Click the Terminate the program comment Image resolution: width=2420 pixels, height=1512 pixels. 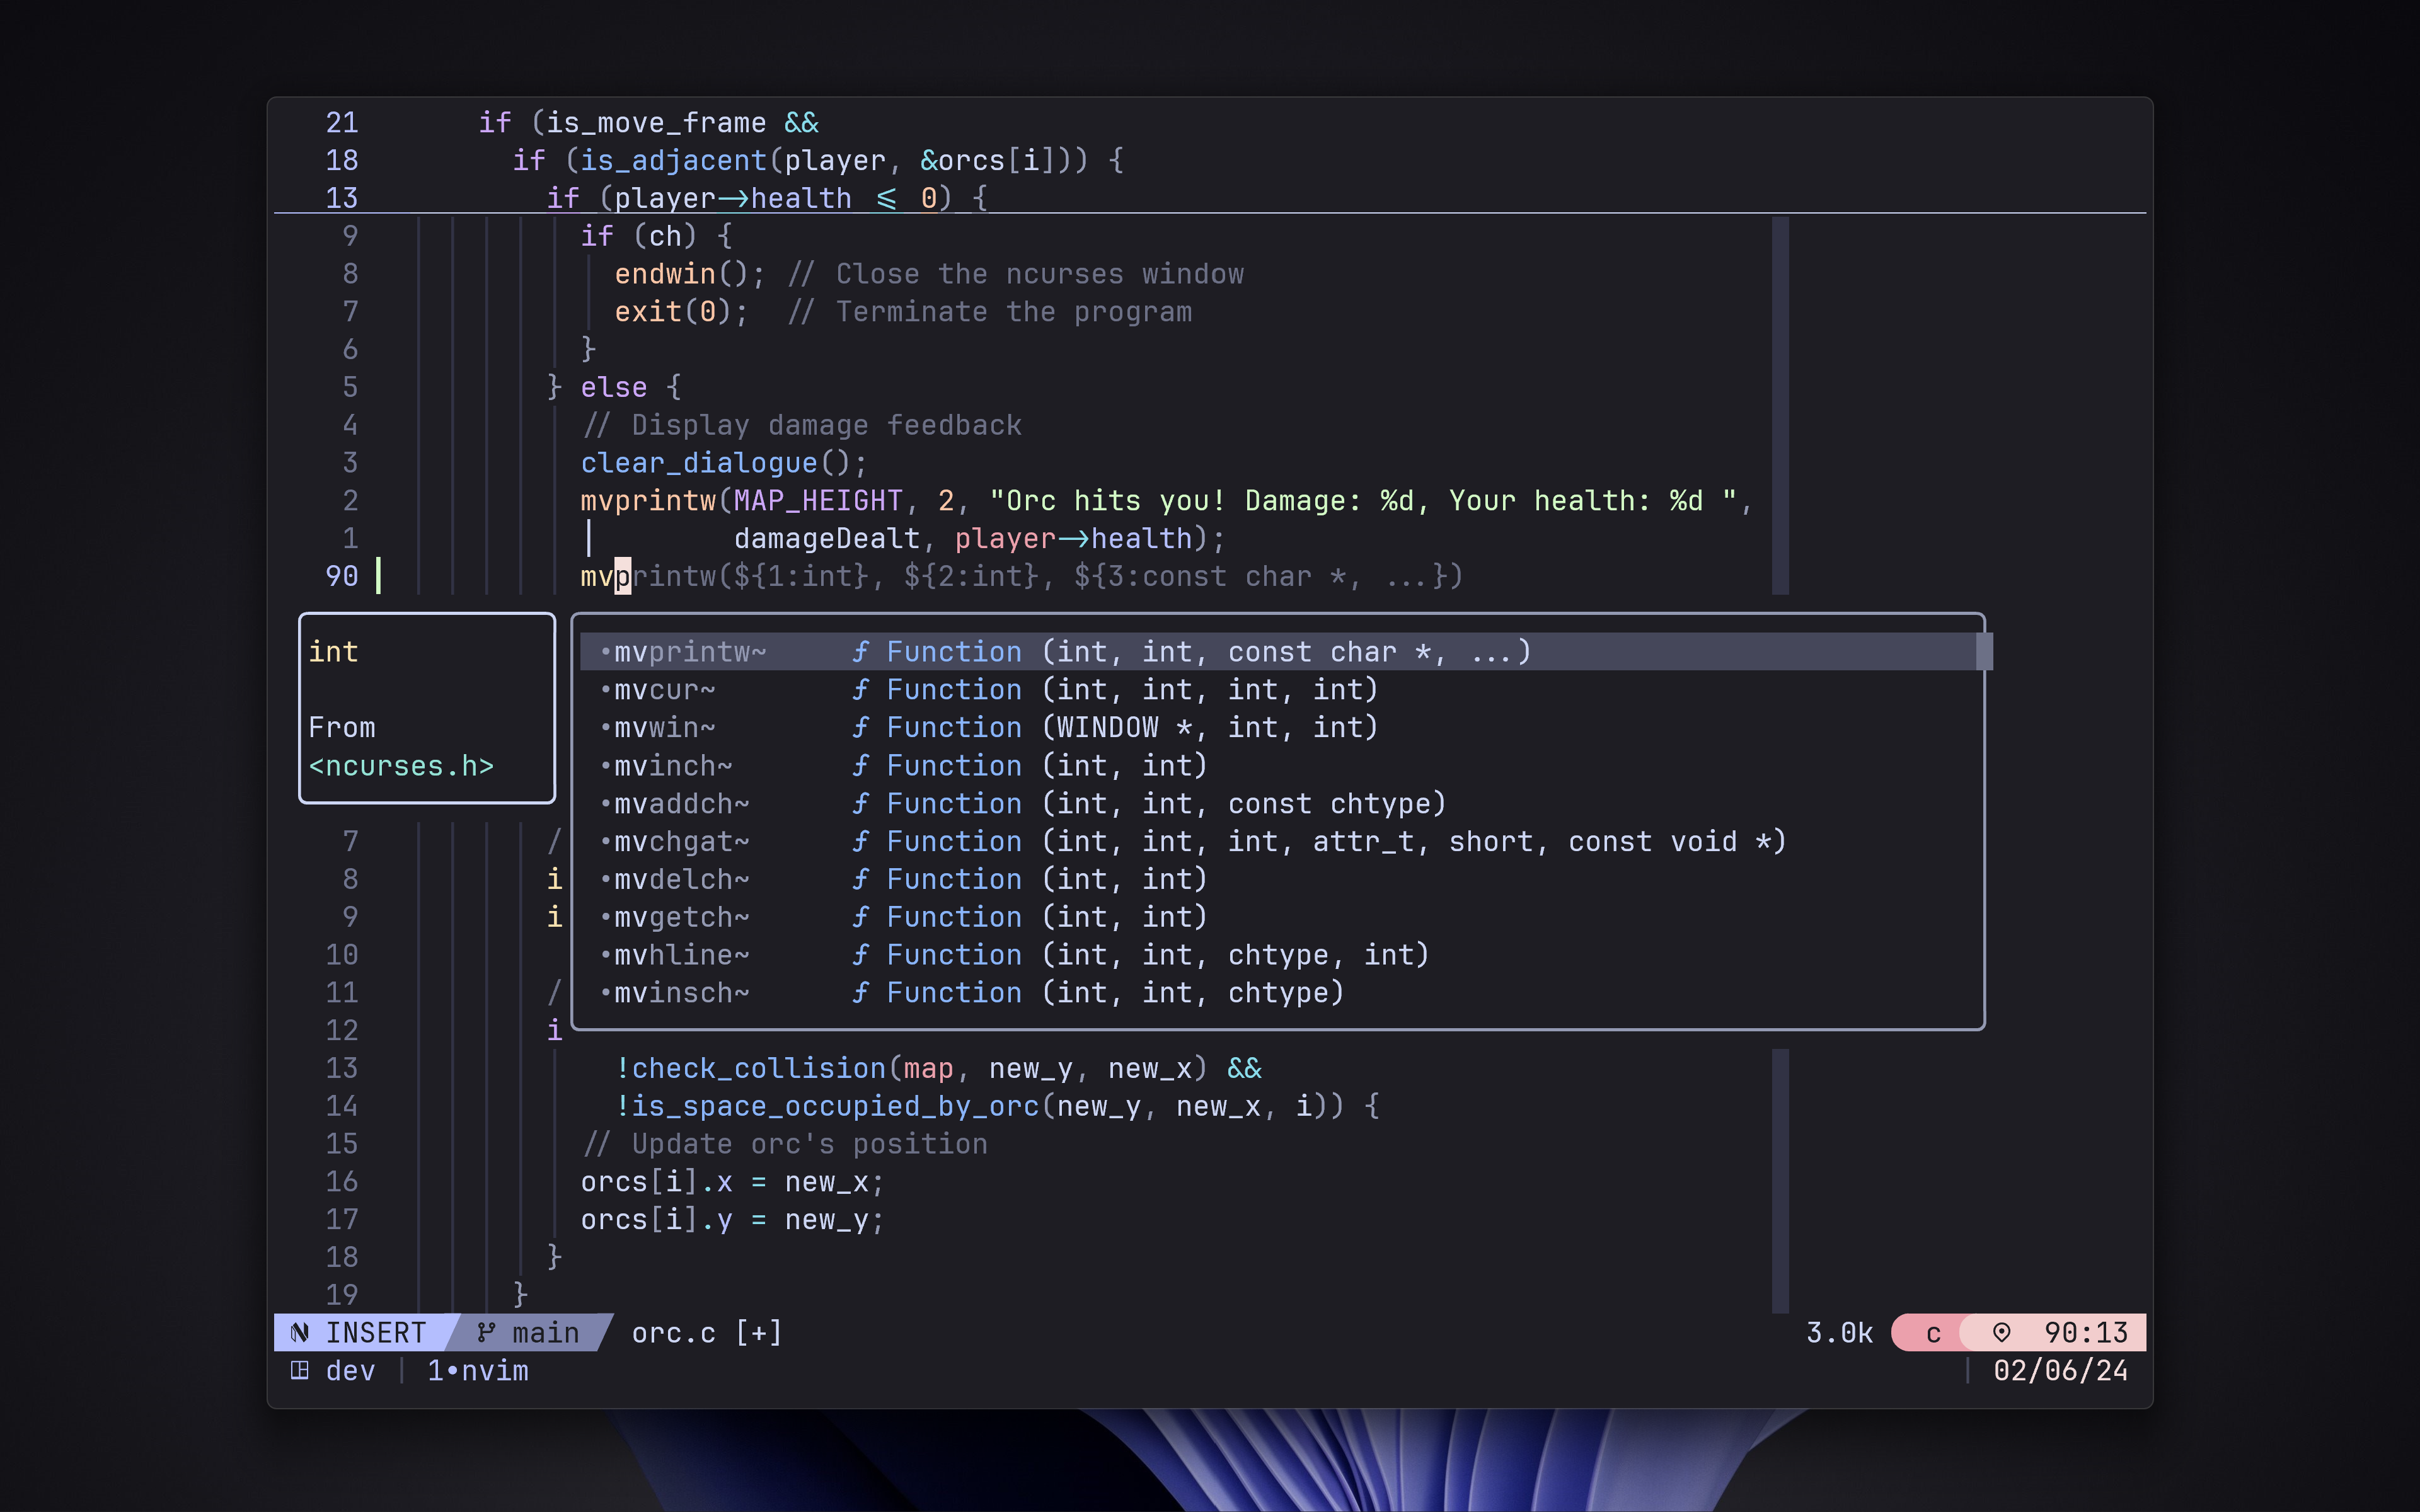pyautogui.click(x=990, y=312)
